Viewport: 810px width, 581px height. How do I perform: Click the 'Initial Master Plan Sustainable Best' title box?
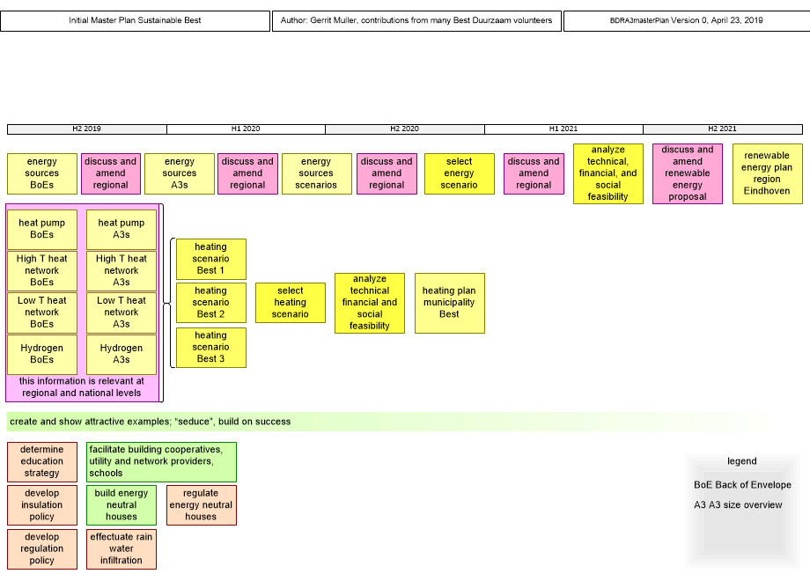click(135, 20)
